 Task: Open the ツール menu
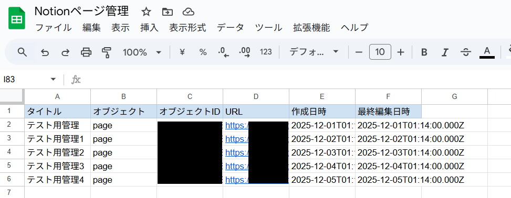(268, 28)
